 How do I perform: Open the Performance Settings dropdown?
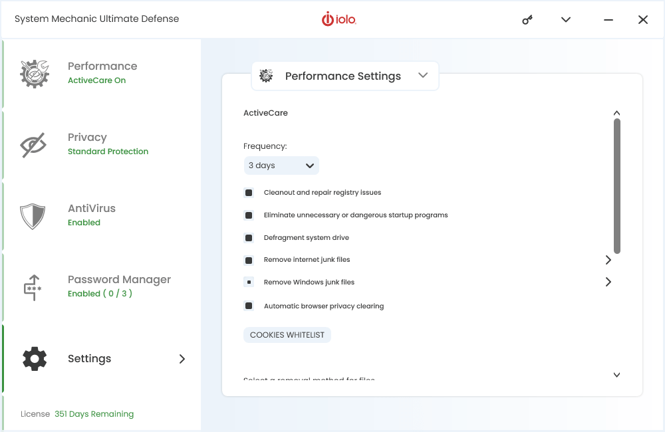click(423, 76)
